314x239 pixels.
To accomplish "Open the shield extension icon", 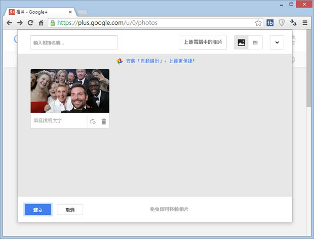I will click(282, 23).
